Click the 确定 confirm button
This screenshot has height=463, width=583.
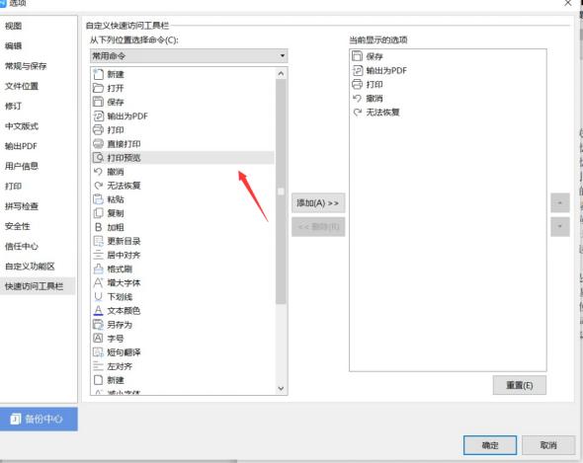click(x=490, y=445)
